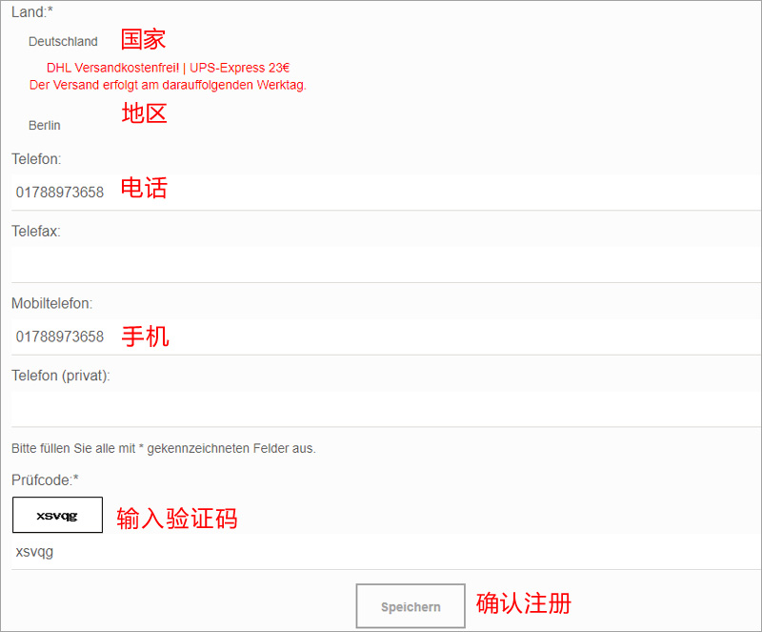Screen dimensions: 762x632
Task: Click 'Der Versand erfolgt am darauffolgenden Werktag.' notice
Action: [x=168, y=85]
